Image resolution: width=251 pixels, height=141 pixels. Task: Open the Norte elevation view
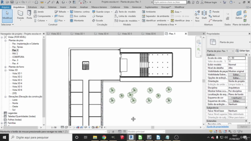click(15, 103)
